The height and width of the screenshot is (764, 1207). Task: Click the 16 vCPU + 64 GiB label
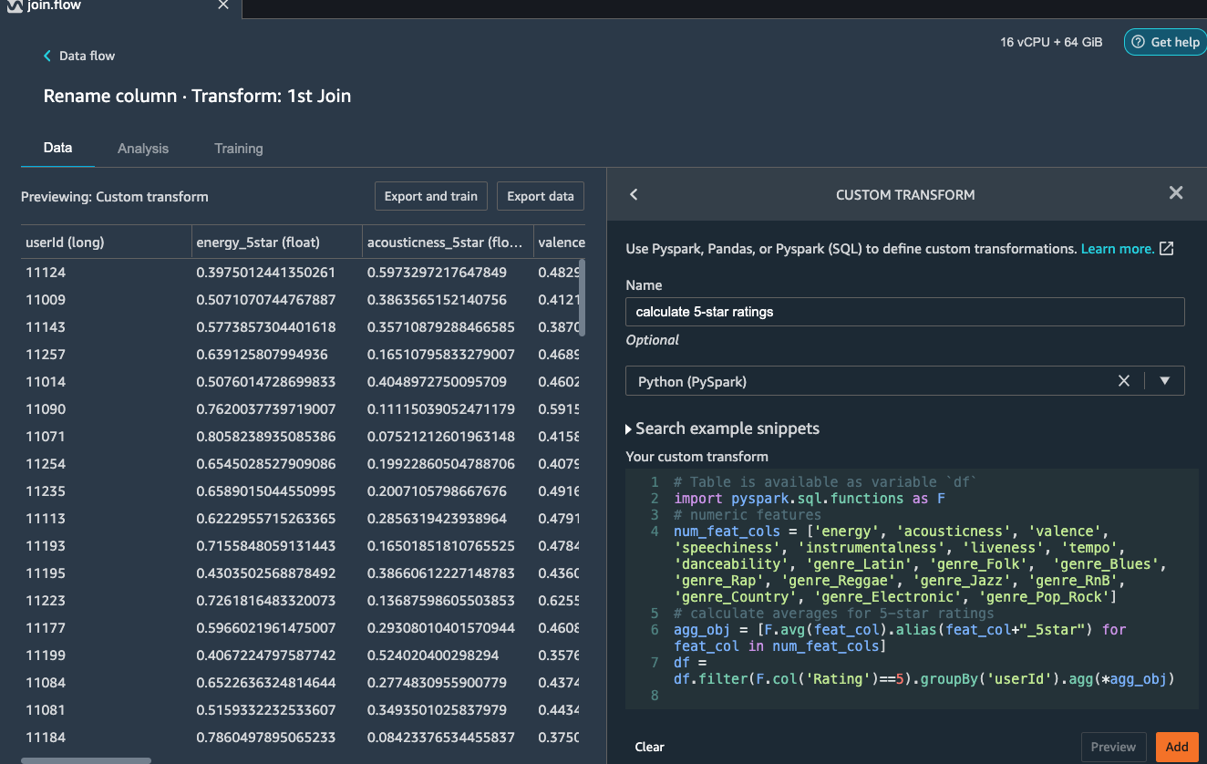click(1052, 42)
